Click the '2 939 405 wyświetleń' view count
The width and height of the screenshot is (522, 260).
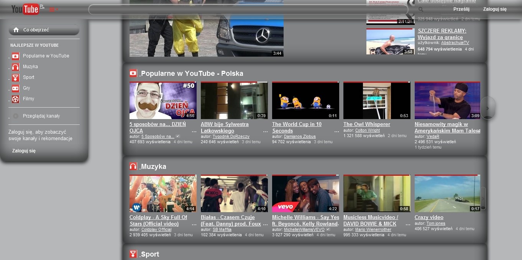click(150, 235)
